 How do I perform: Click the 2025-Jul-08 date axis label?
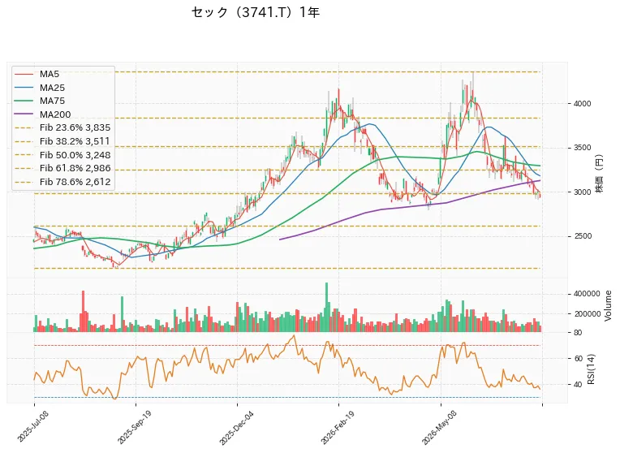point(33,426)
